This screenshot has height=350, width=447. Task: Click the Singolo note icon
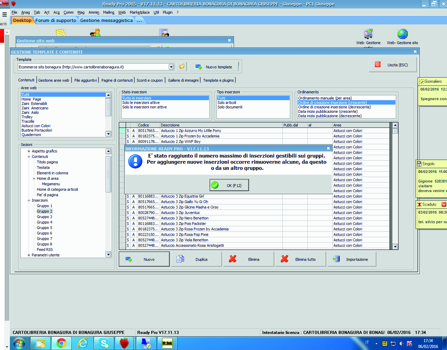click(x=419, y=164)
